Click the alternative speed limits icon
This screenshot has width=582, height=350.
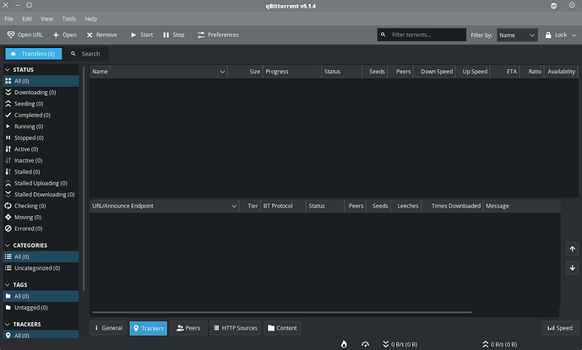(365, 344)
